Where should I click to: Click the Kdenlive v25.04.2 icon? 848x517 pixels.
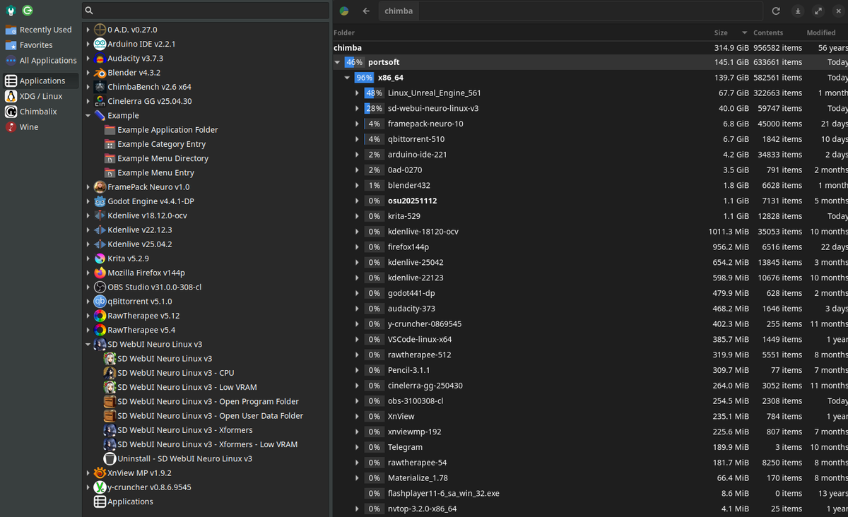click(100, 244)
